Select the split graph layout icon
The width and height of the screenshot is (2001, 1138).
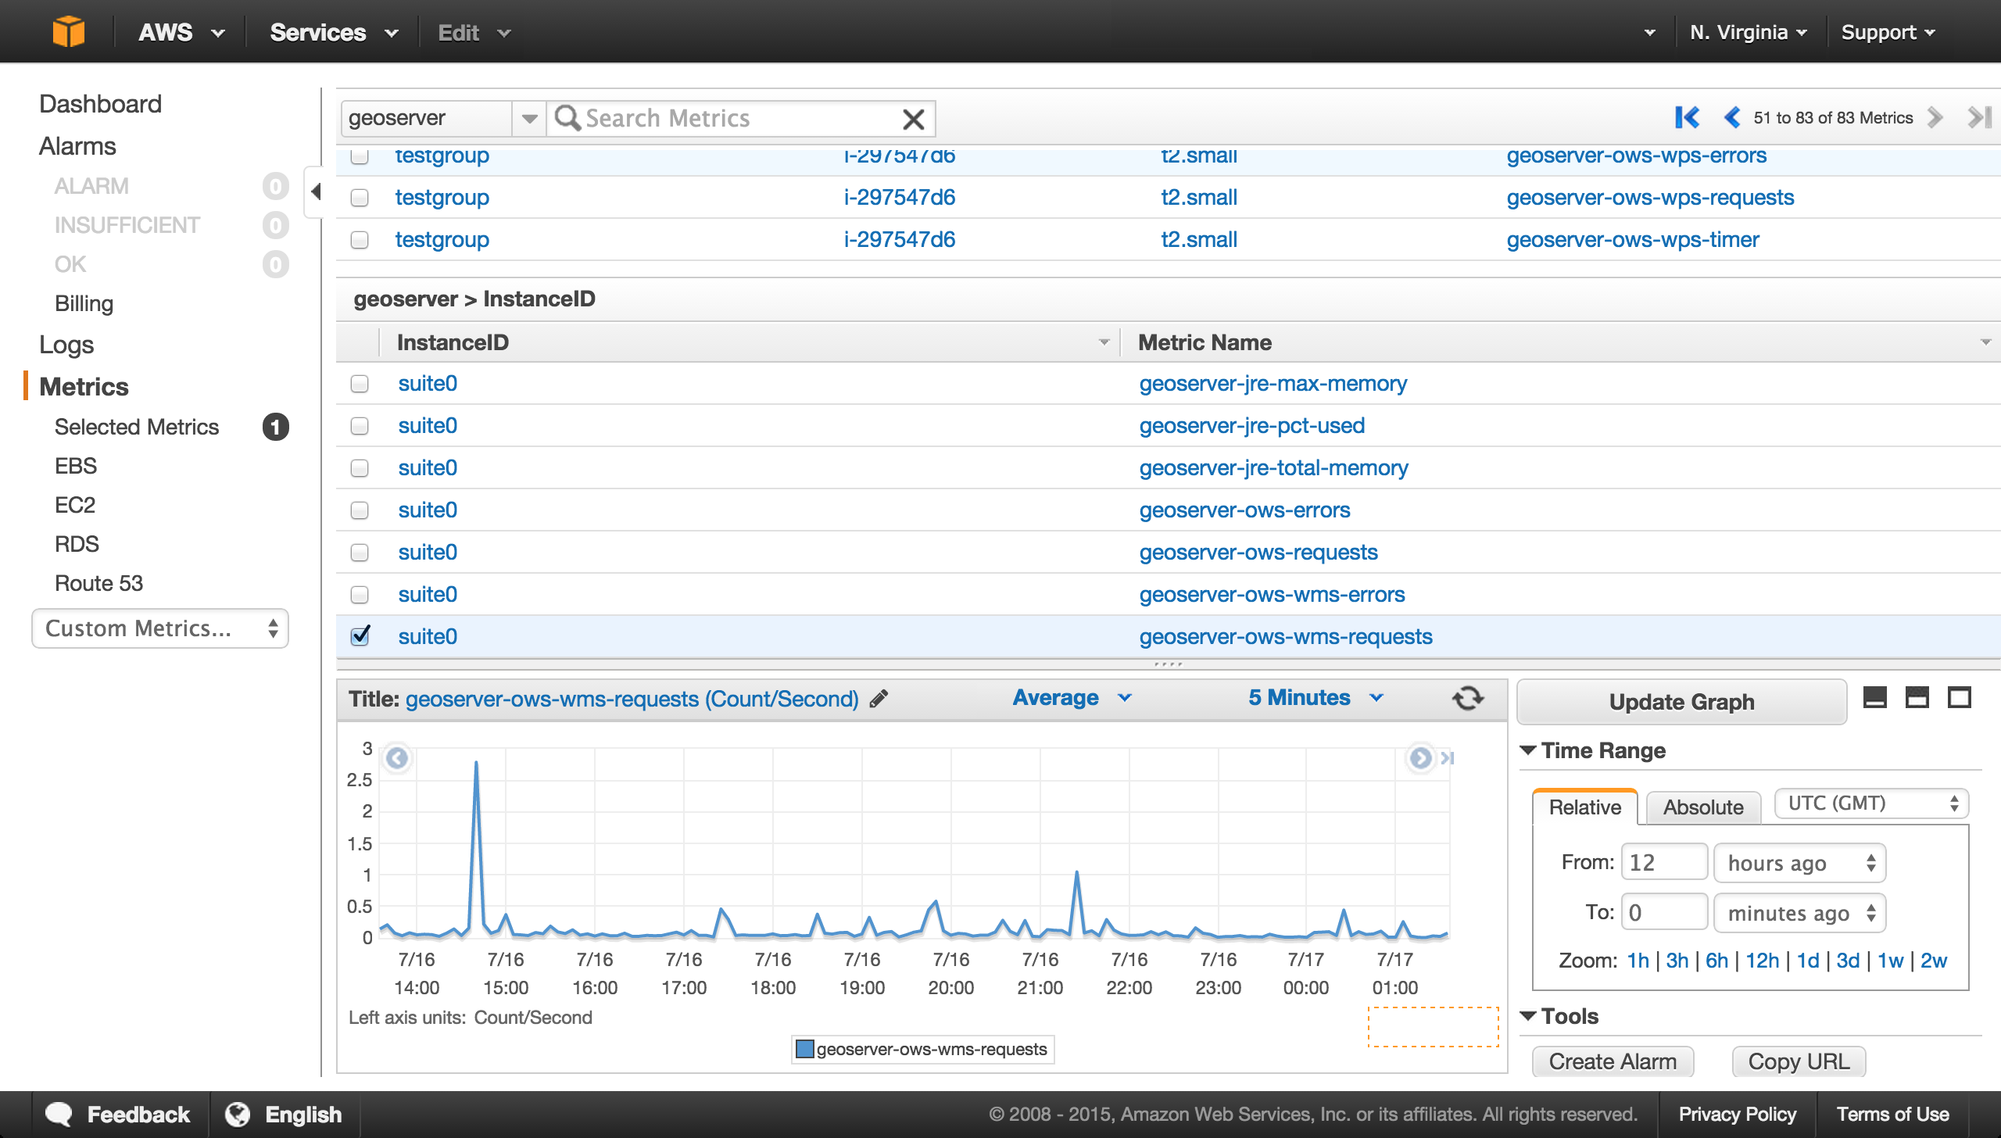point(1918,696)
